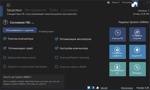Open the Защита PC tile

(137, 52)
